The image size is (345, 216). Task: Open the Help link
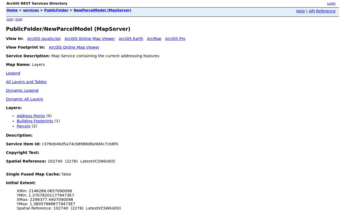tap(300, 11)
